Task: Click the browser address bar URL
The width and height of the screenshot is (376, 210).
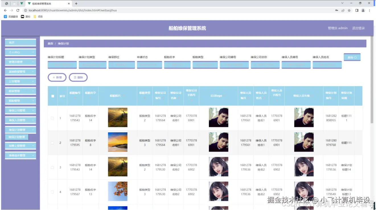Action: pos(73,10)
